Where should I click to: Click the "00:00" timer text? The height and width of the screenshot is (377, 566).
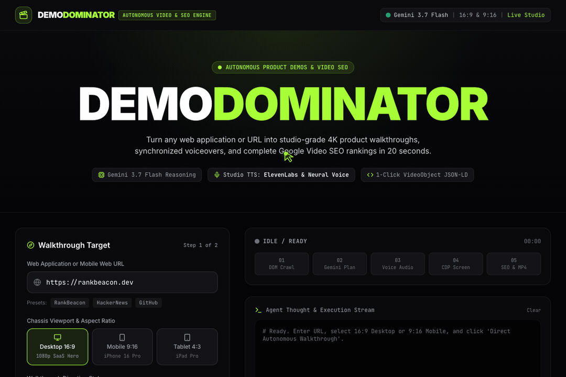tap(532, 241)
